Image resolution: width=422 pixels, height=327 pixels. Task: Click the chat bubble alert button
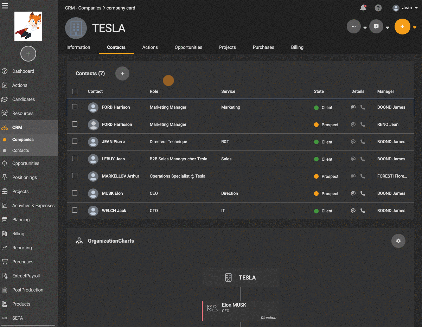pyautogui.click(x=376, y=26)
